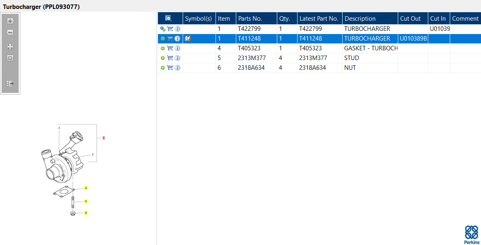This screenshot has height=245, width=481.
Task: Add stud 2313M377 to cart
Action: [170, 58]
